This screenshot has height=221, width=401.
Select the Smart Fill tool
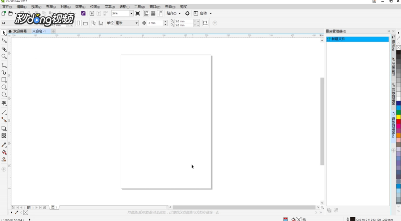pyautogui.click(x=4, y=159)
